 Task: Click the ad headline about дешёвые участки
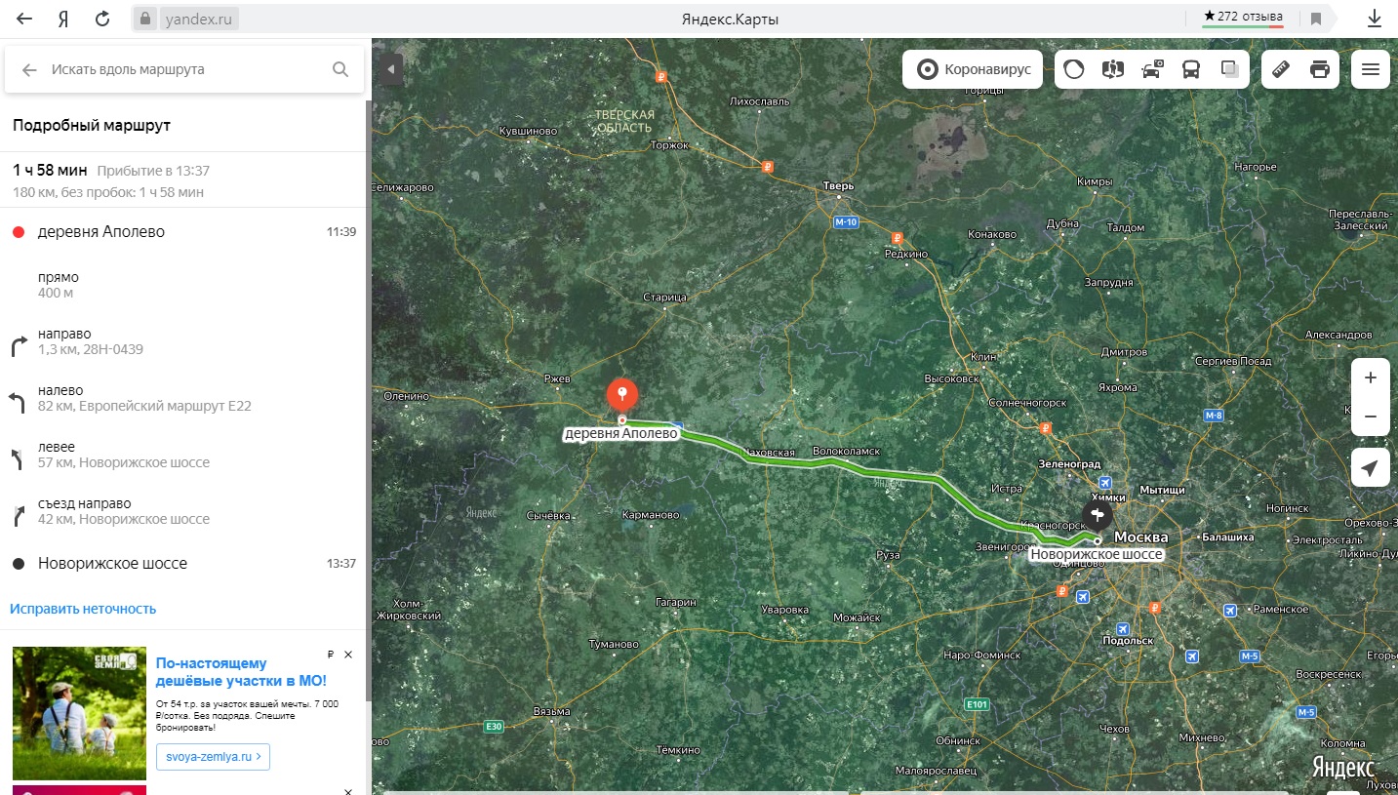[x=241, y=672]
